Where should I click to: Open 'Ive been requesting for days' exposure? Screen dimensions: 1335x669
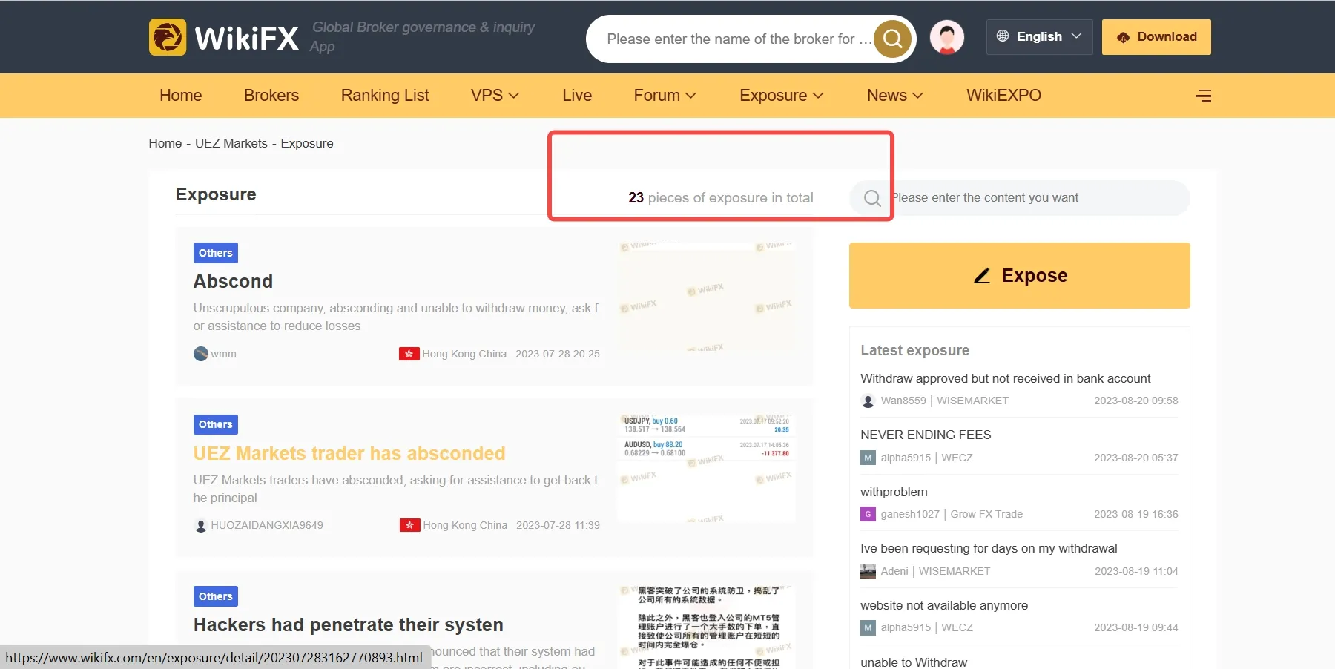point(989,548)
